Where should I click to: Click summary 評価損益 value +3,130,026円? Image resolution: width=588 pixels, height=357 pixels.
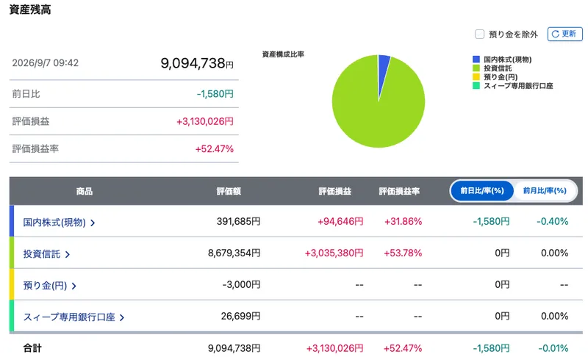pos(205,121)
